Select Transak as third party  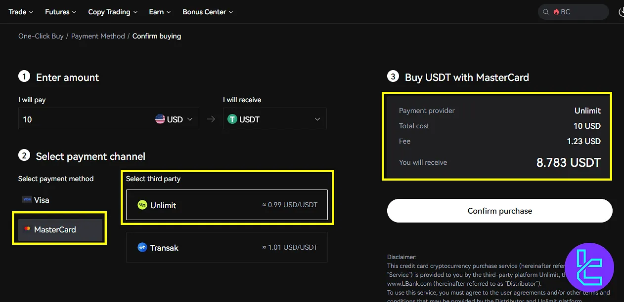(x=227, y=247)
